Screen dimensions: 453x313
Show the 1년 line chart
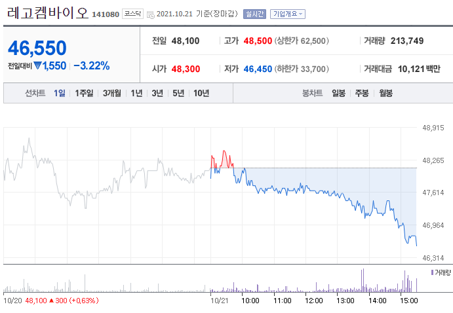coord(136,93)
